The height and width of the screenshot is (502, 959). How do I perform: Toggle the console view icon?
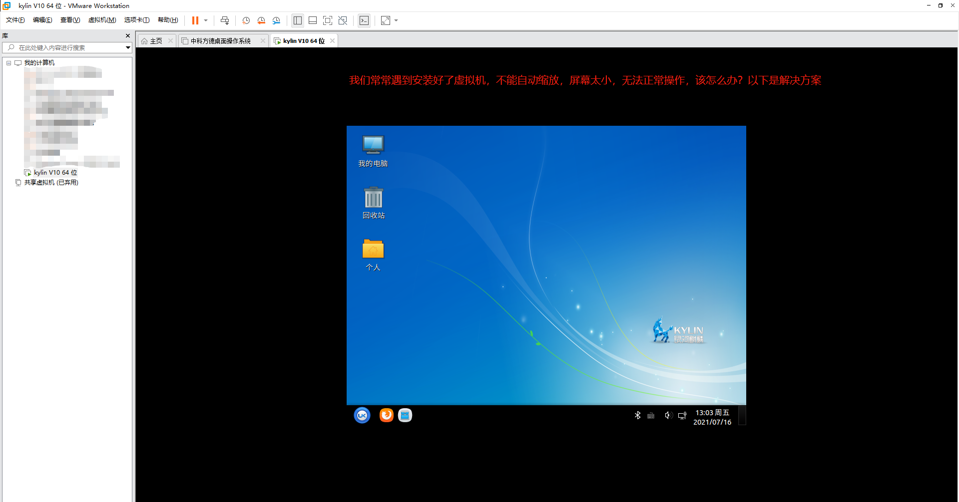[x=364, y=20]
